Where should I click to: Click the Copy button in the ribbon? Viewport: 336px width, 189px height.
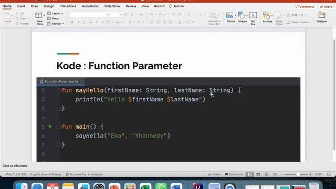tap(22, 18)
